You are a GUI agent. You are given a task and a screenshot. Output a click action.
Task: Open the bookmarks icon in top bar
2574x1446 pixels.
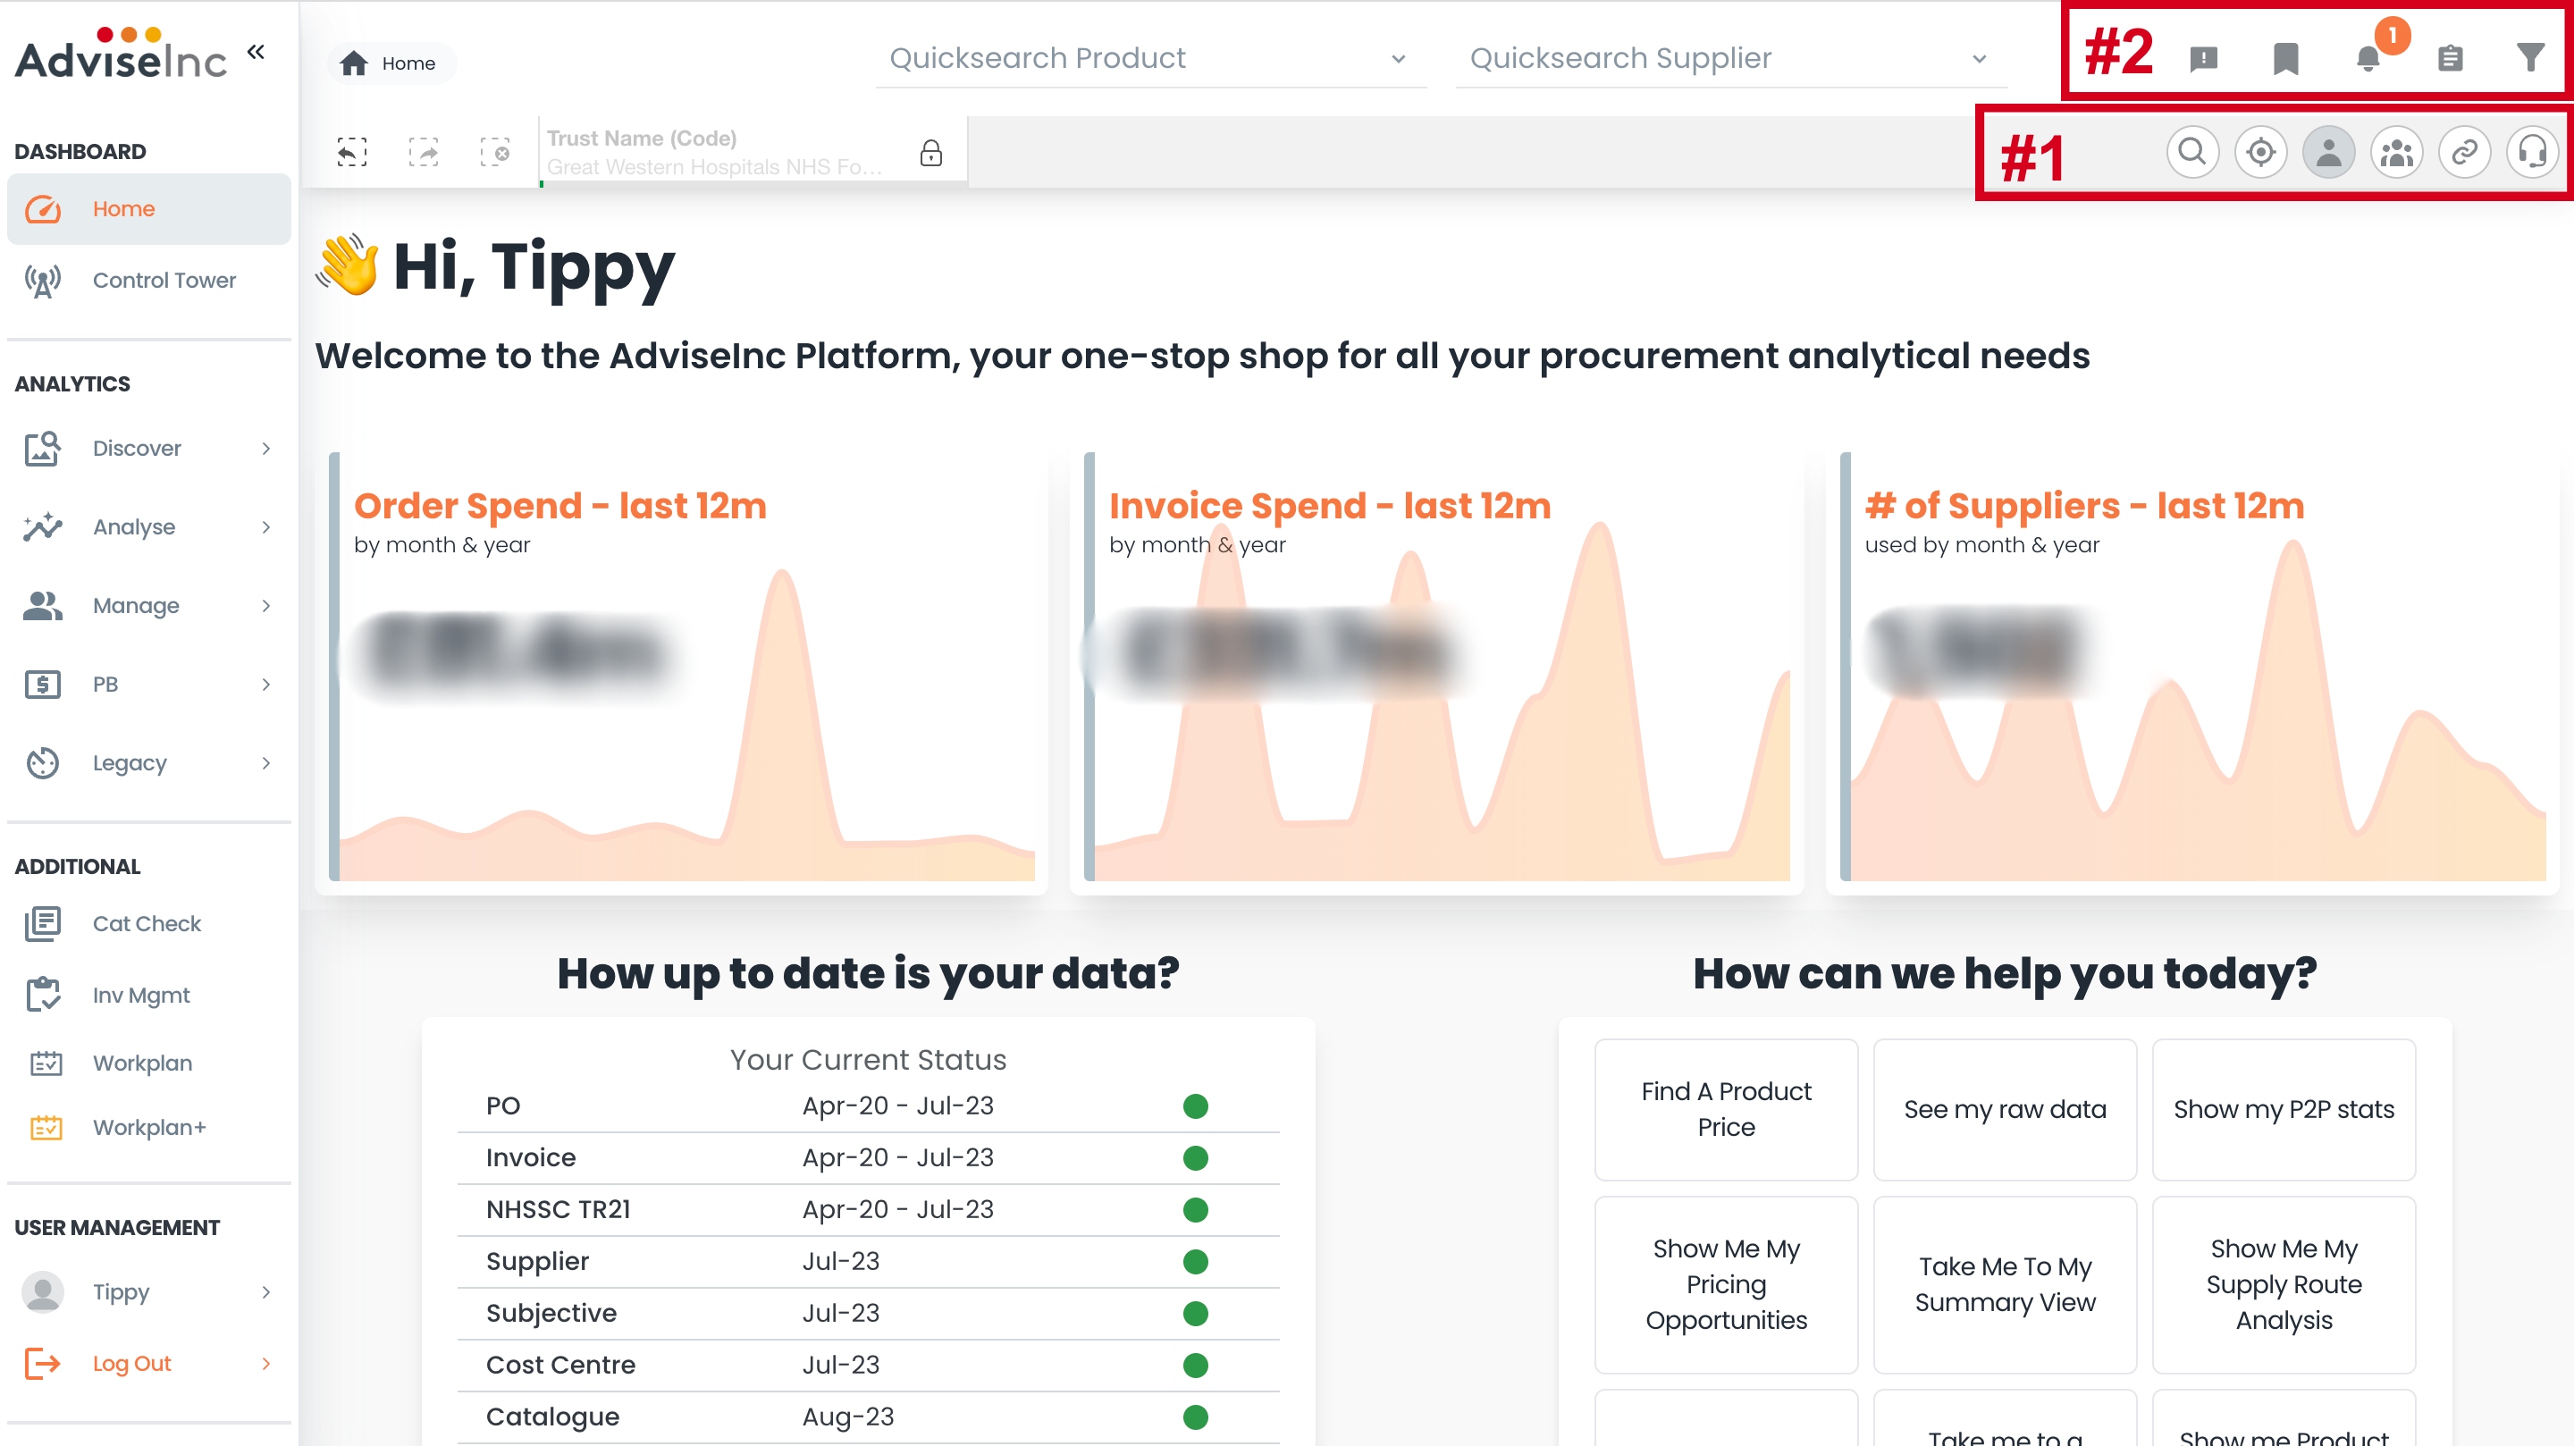2285,58
